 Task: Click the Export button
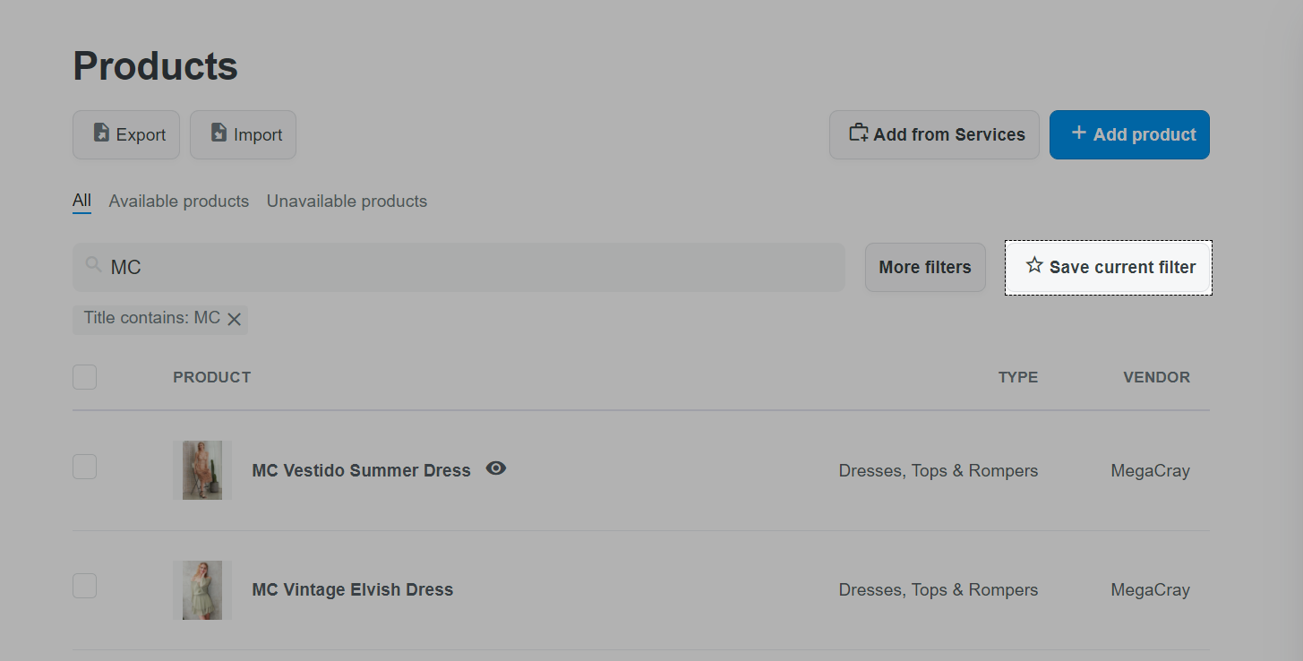click(126, 134)
